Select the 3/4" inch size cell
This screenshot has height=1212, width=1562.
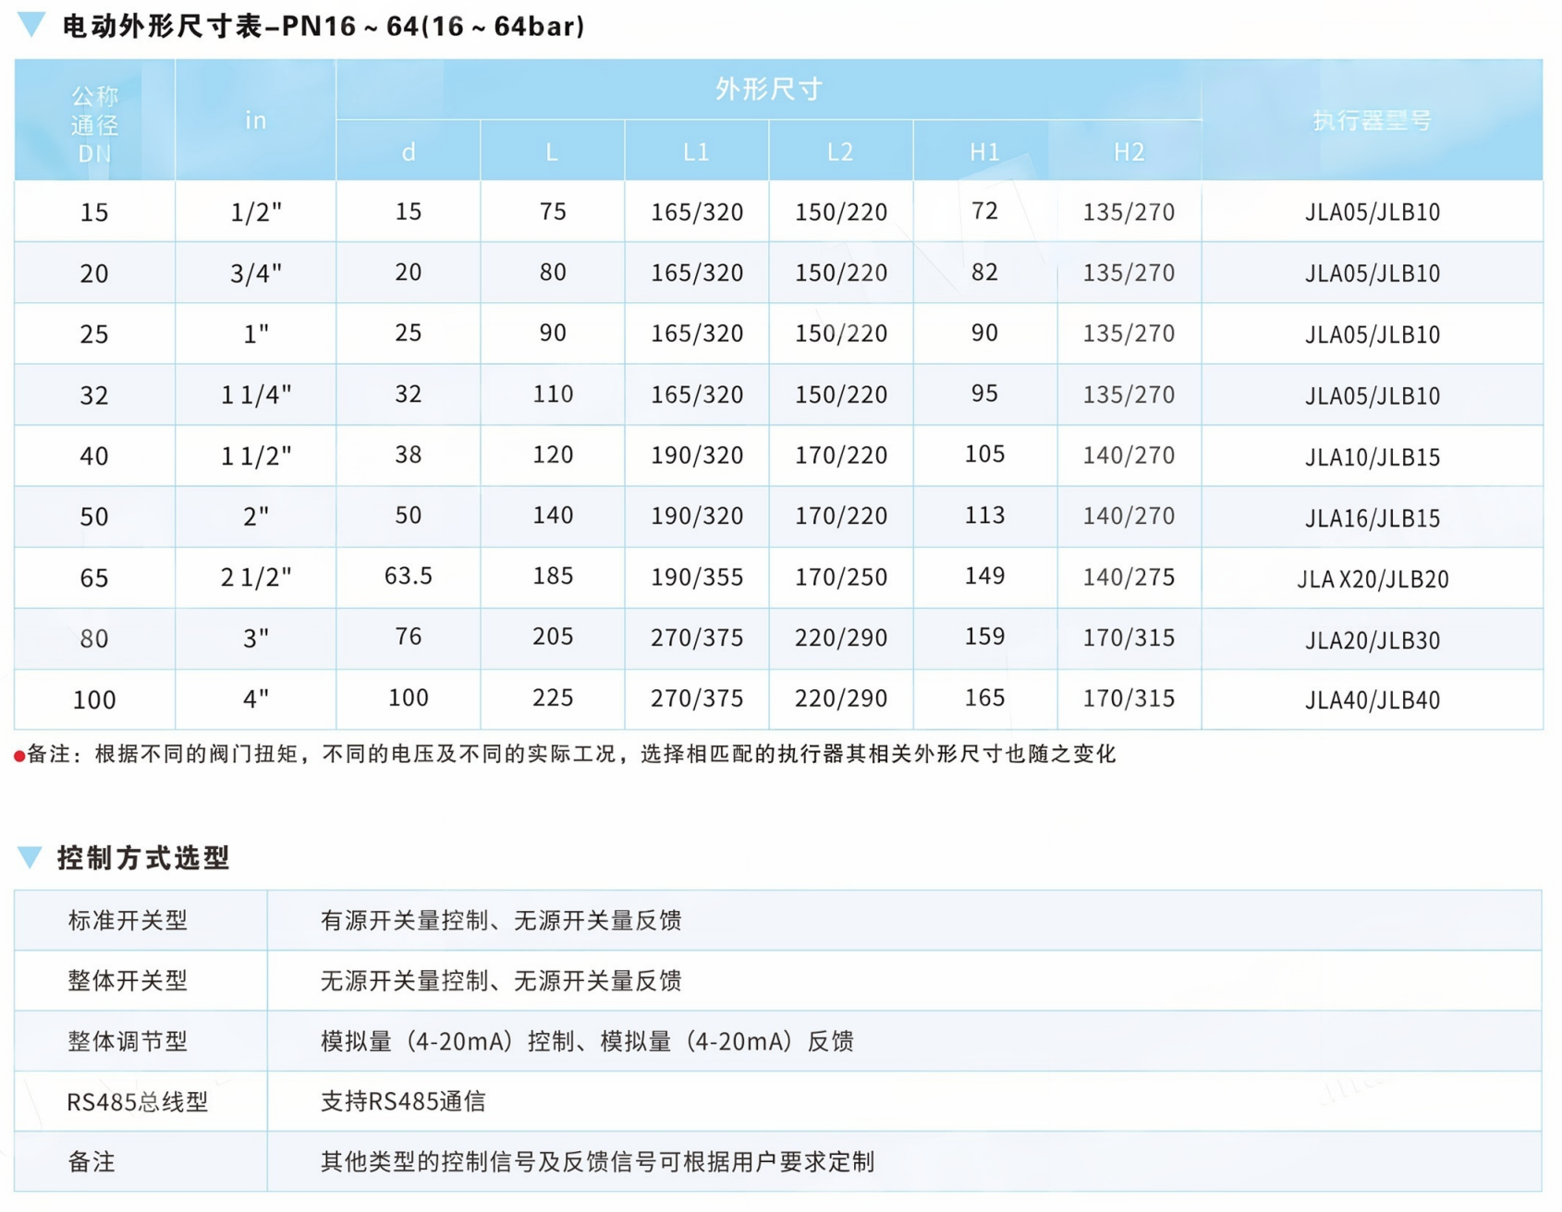coord(256,273)
